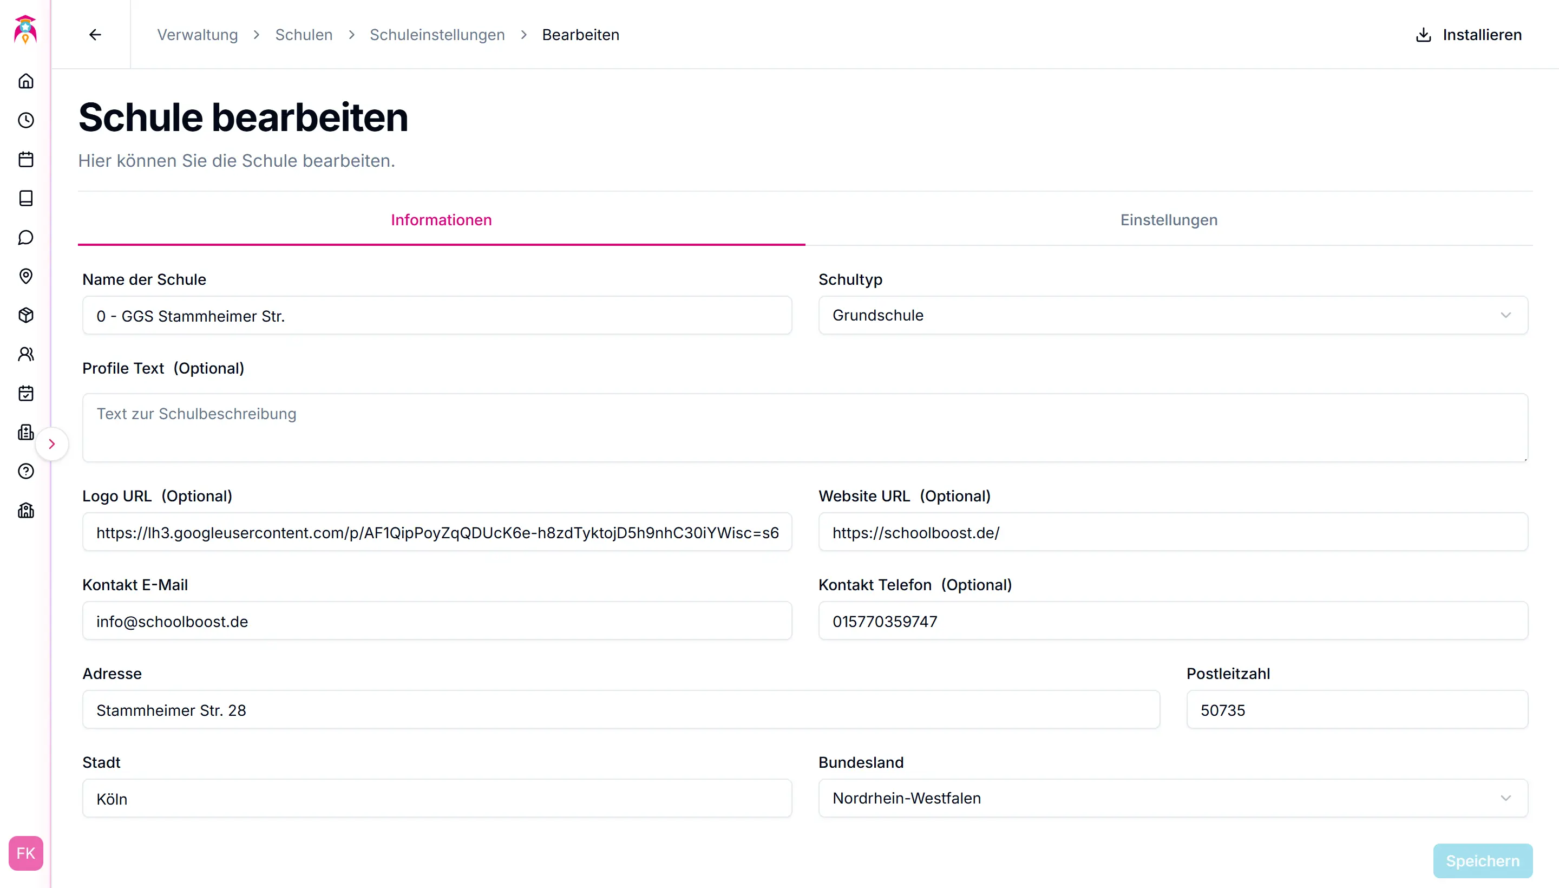The height and width of the screenshot is (888, 1559).
Task: Go to Schulen breadcrumb link
Action: click(304, 35)
